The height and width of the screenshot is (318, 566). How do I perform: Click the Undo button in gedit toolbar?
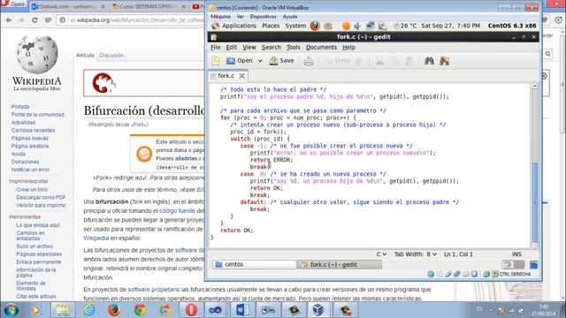(338, 61)
